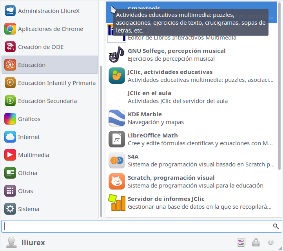The image size is (283, 251).
Task: Launch LibreOffice Math icon
Action: (x=117, y=139)
